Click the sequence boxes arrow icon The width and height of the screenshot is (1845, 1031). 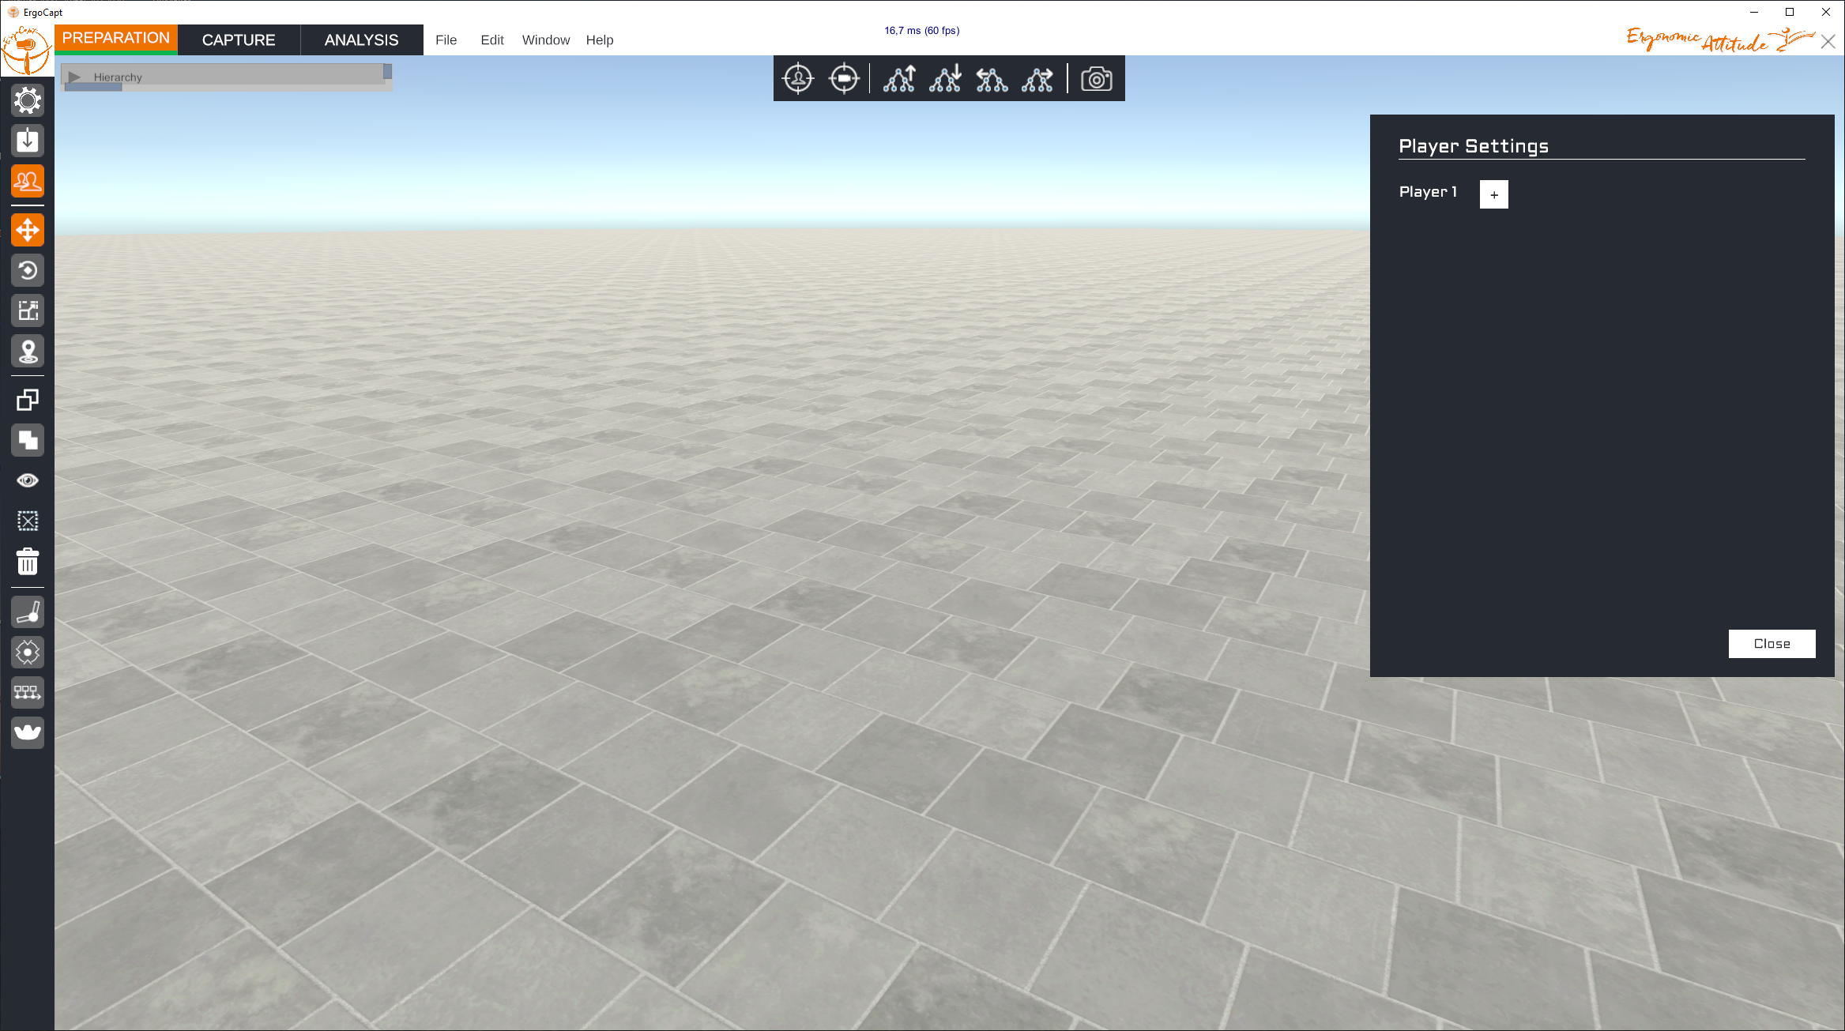pos(28,692)
